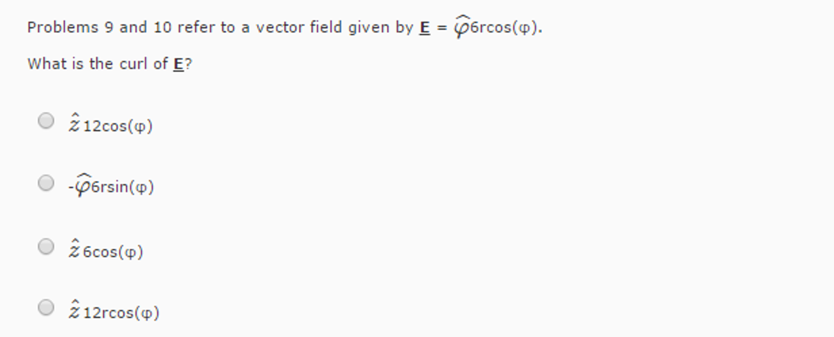Screen dimensions: 834x337
Task: Click the answer text 12rcos(φ)
Action: pyautogui.click(x=121, y=313)
